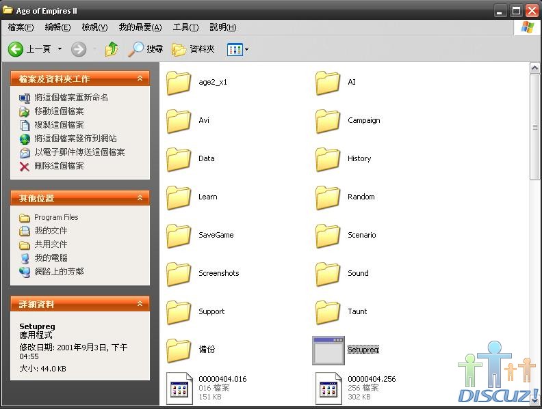The height and width of the screenshot is (409, 542).
Task: Select the 00000404.016 file icon
Action: 179,389
